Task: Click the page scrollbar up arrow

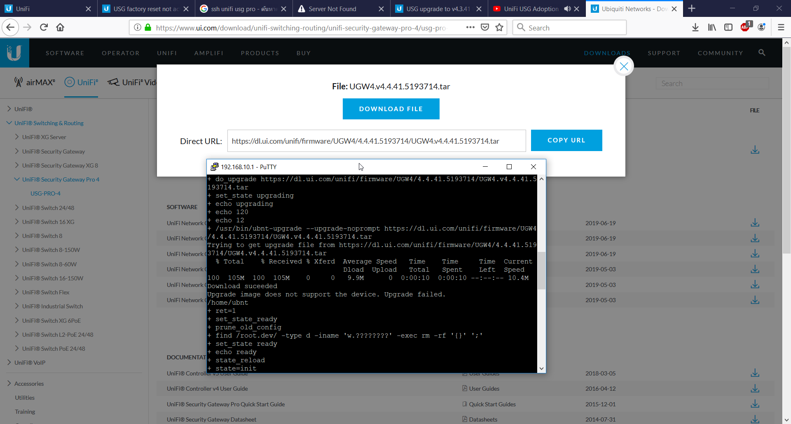Action: [786, 42]
